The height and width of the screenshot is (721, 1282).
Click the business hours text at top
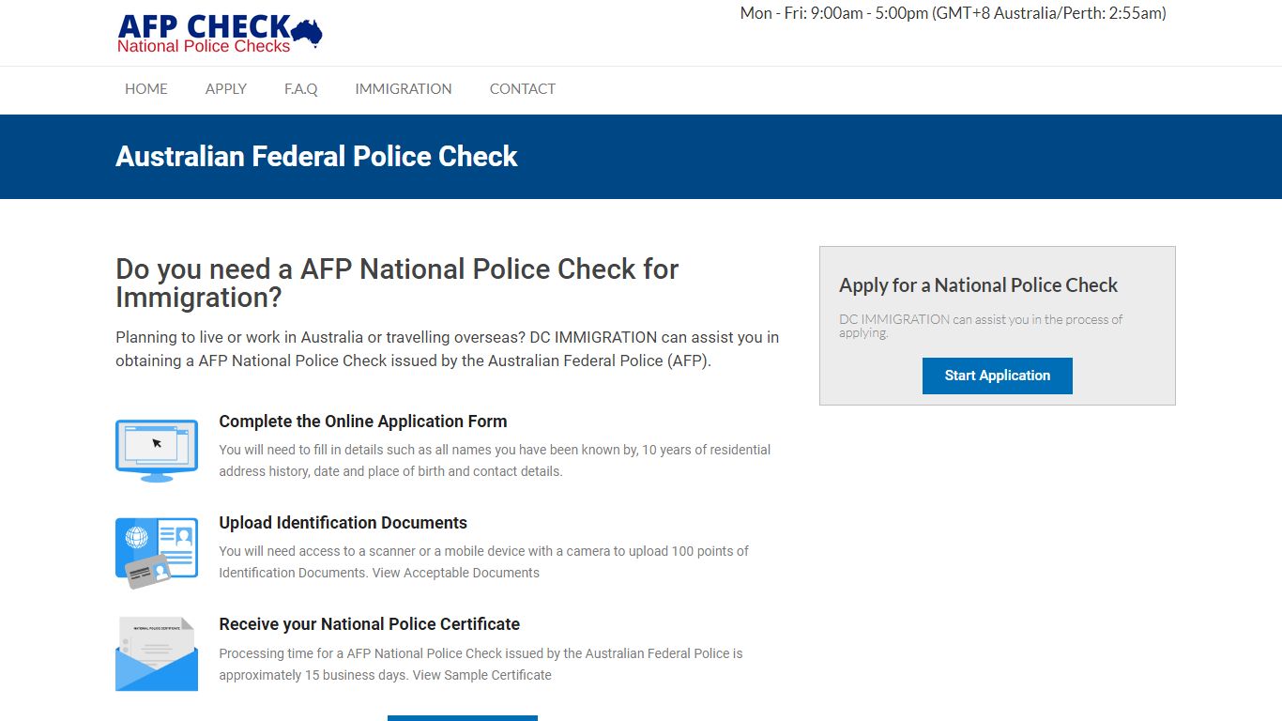click(954, 13)
